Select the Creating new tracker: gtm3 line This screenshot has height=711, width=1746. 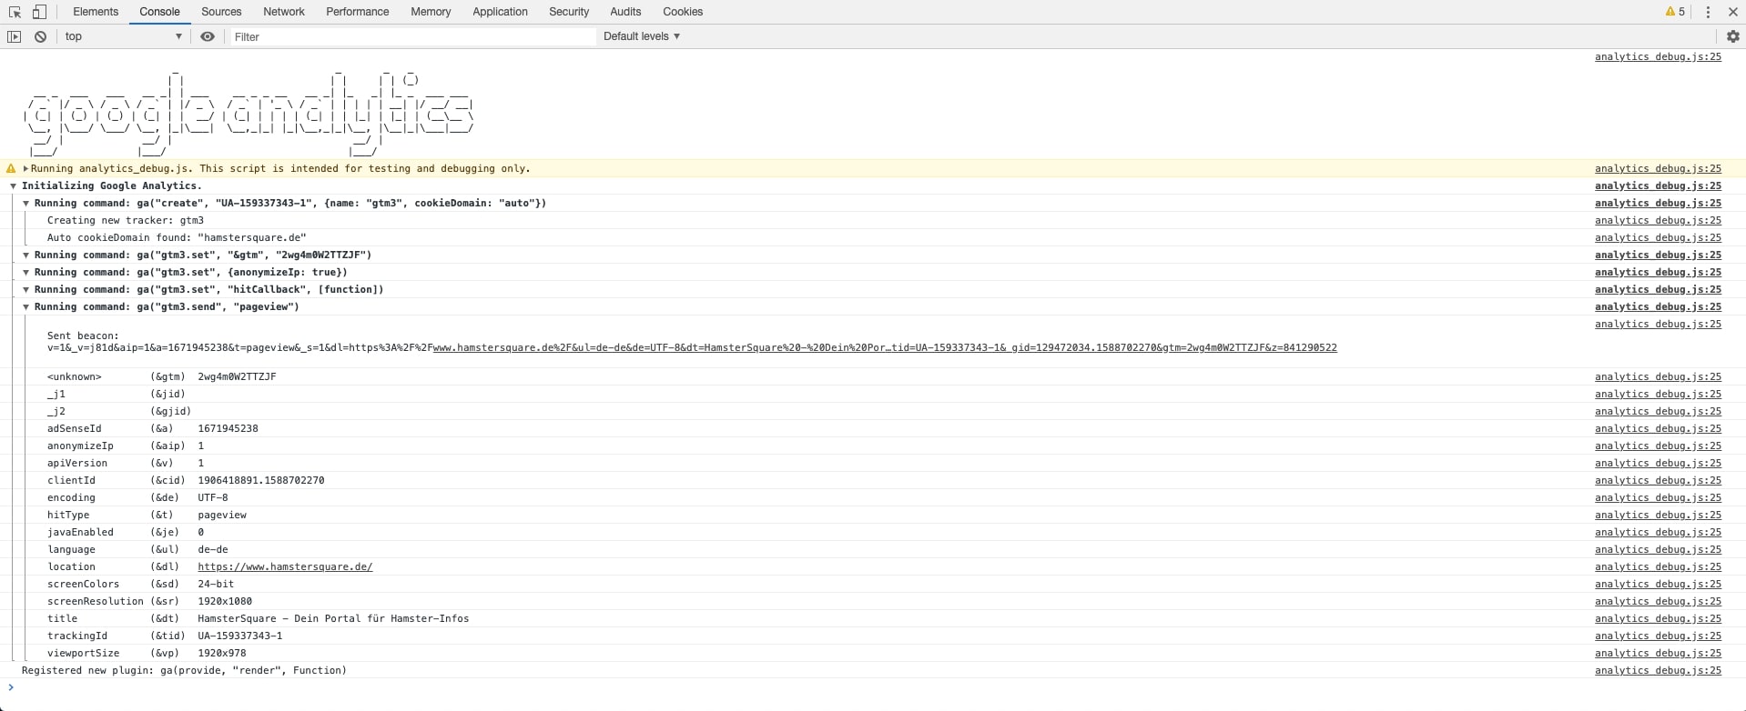tap(126, 221)
